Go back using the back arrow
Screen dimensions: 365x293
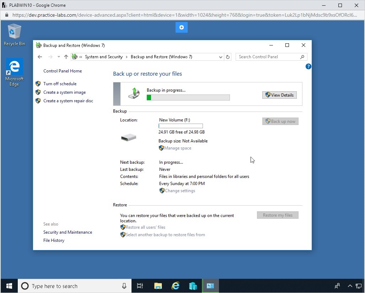tap(40, 57)
